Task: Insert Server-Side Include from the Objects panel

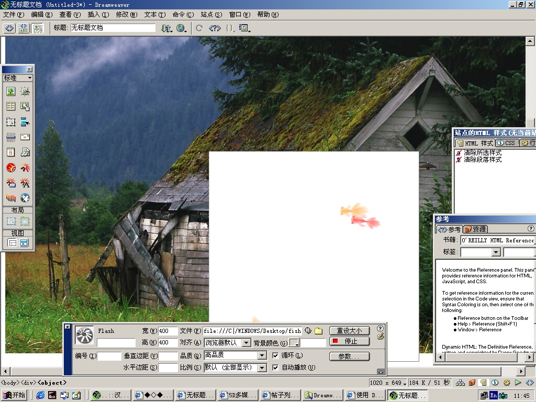Action: (x=25, y=152)
